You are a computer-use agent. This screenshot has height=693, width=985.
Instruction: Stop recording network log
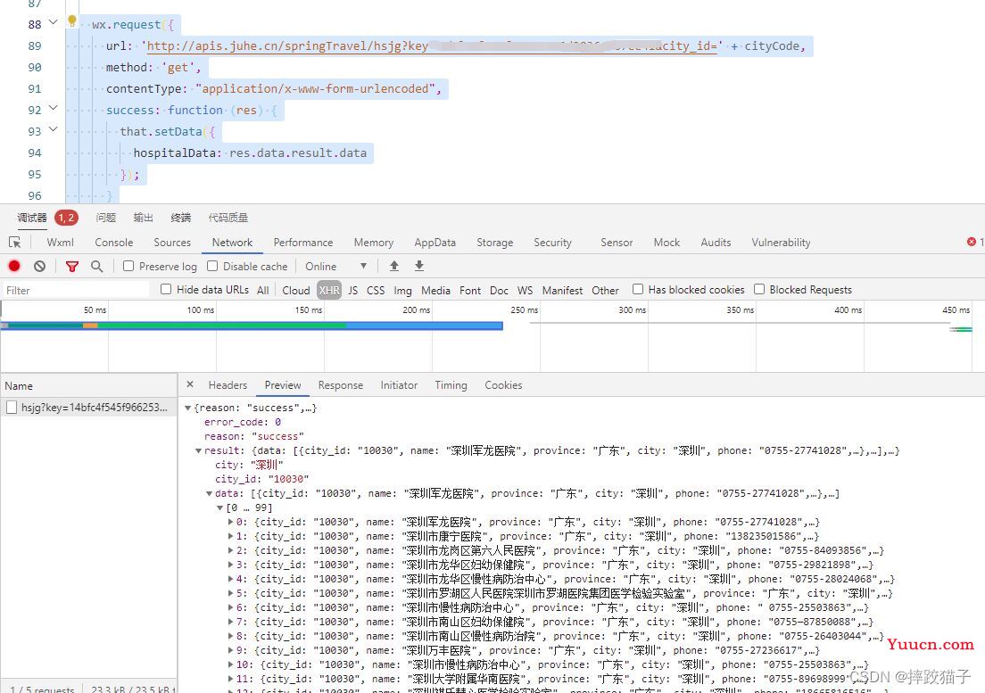(14, 266)
